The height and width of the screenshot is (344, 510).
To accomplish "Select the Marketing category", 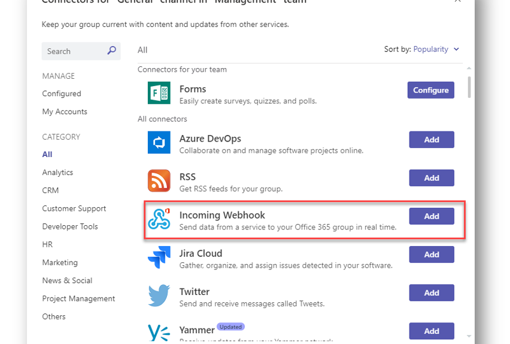I will (60, 263).
